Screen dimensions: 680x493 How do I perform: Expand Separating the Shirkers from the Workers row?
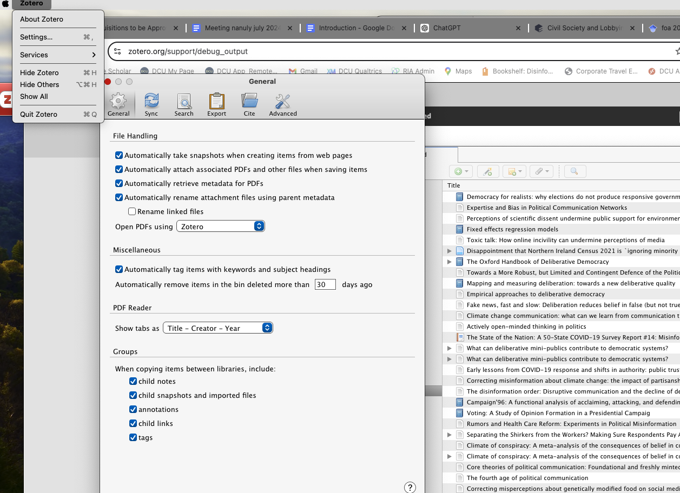point(449,435)
